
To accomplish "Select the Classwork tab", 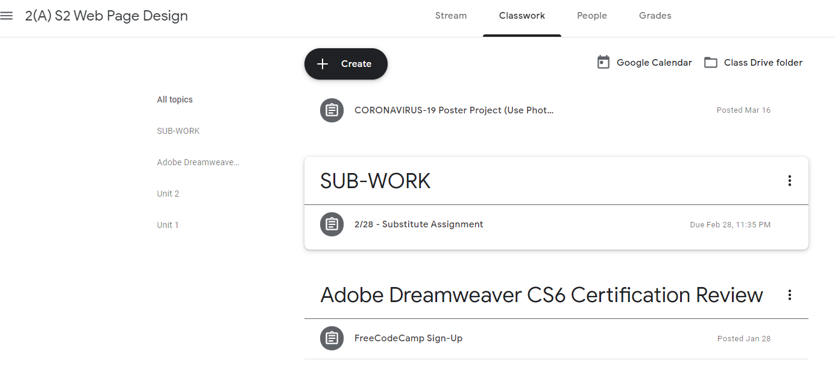I will 521,16.
